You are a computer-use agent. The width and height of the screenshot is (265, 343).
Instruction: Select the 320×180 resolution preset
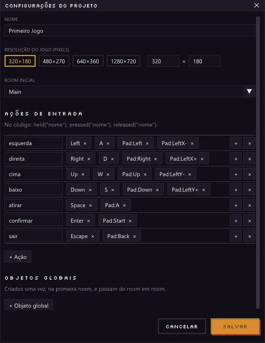[20, 61]
